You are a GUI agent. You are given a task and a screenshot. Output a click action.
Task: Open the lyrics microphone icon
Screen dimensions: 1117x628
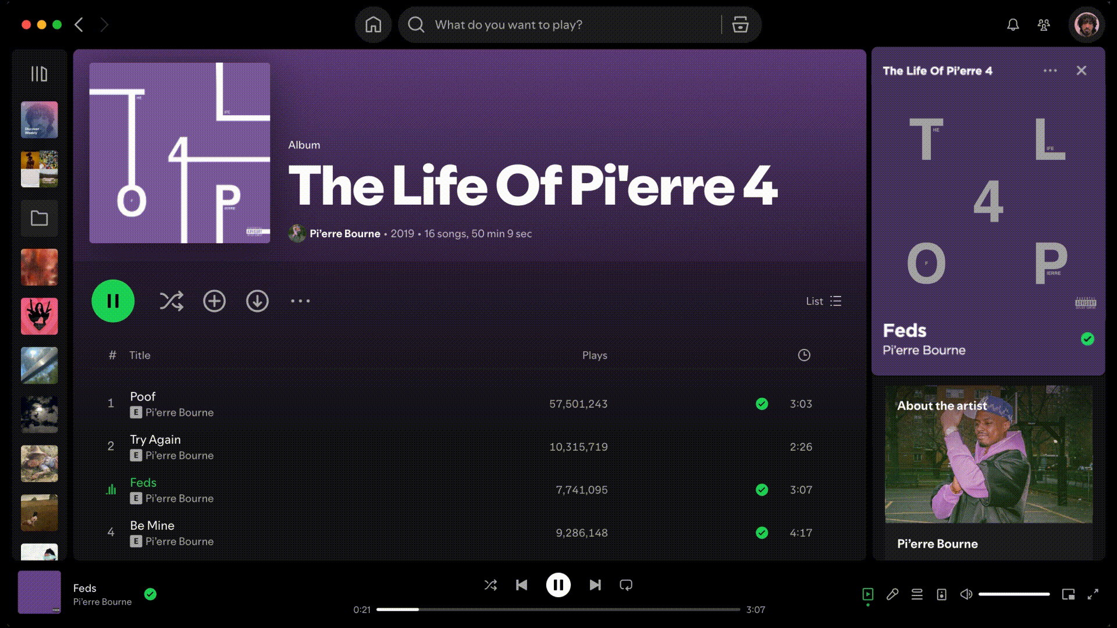point(892,594)
